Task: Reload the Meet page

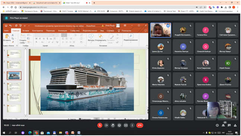Action: pos(12,7)
